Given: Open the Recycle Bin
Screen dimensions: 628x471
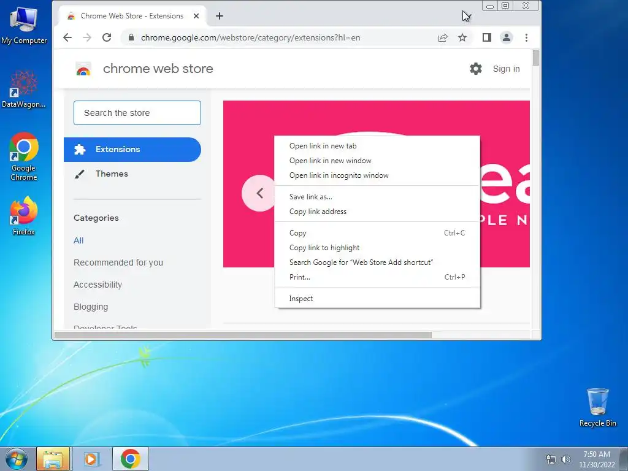Looking at the screenshot, I should coord(597,407).
